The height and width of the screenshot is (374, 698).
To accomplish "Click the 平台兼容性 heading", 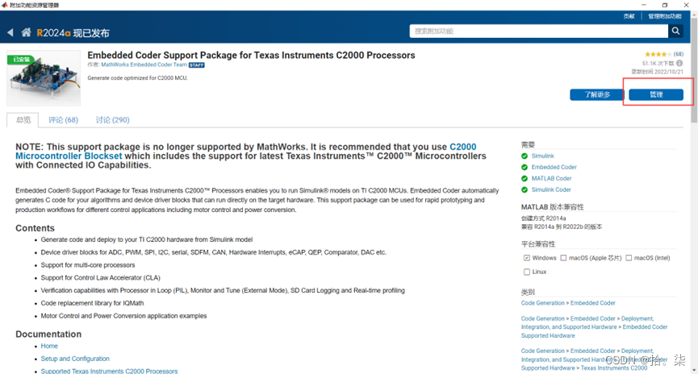I will (x=538, y=244).
